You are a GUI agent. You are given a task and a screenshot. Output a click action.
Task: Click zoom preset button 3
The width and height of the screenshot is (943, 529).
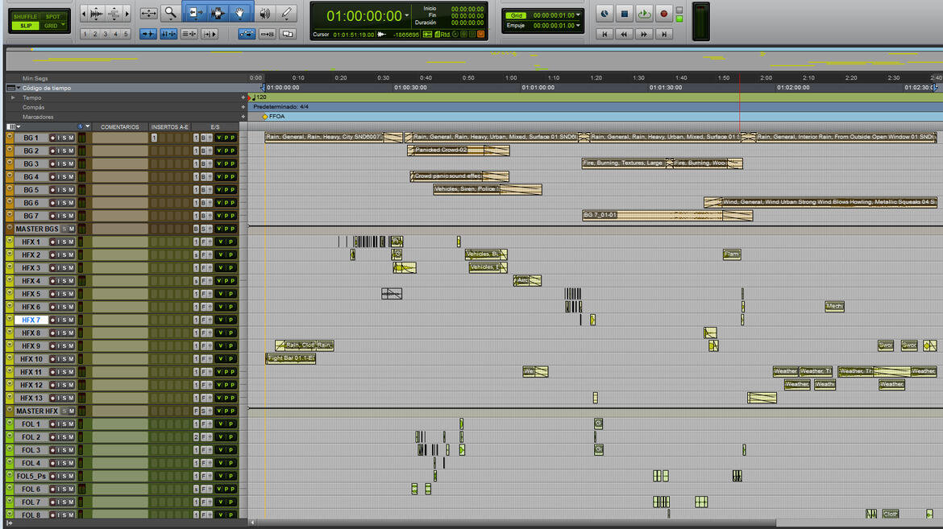[105, 35]
